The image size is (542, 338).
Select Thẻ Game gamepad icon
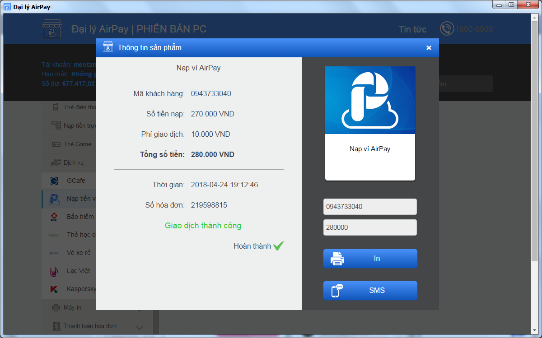click(x=56, y=144)
